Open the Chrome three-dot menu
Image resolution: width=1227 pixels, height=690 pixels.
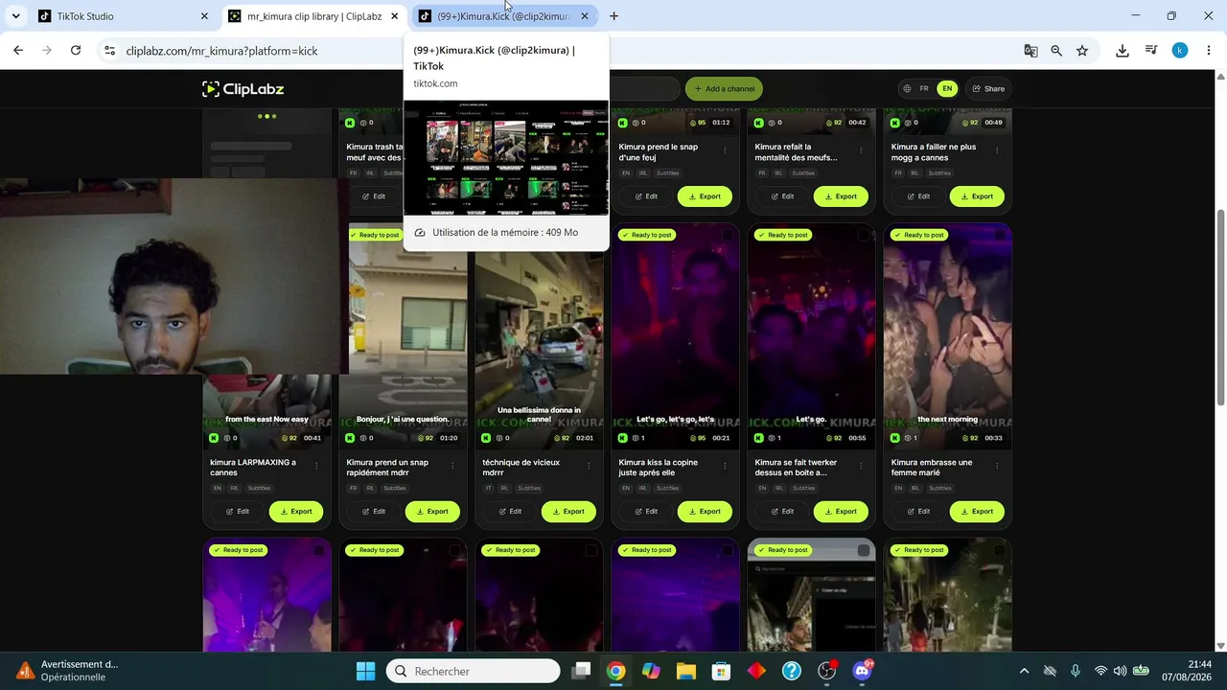1209,51
